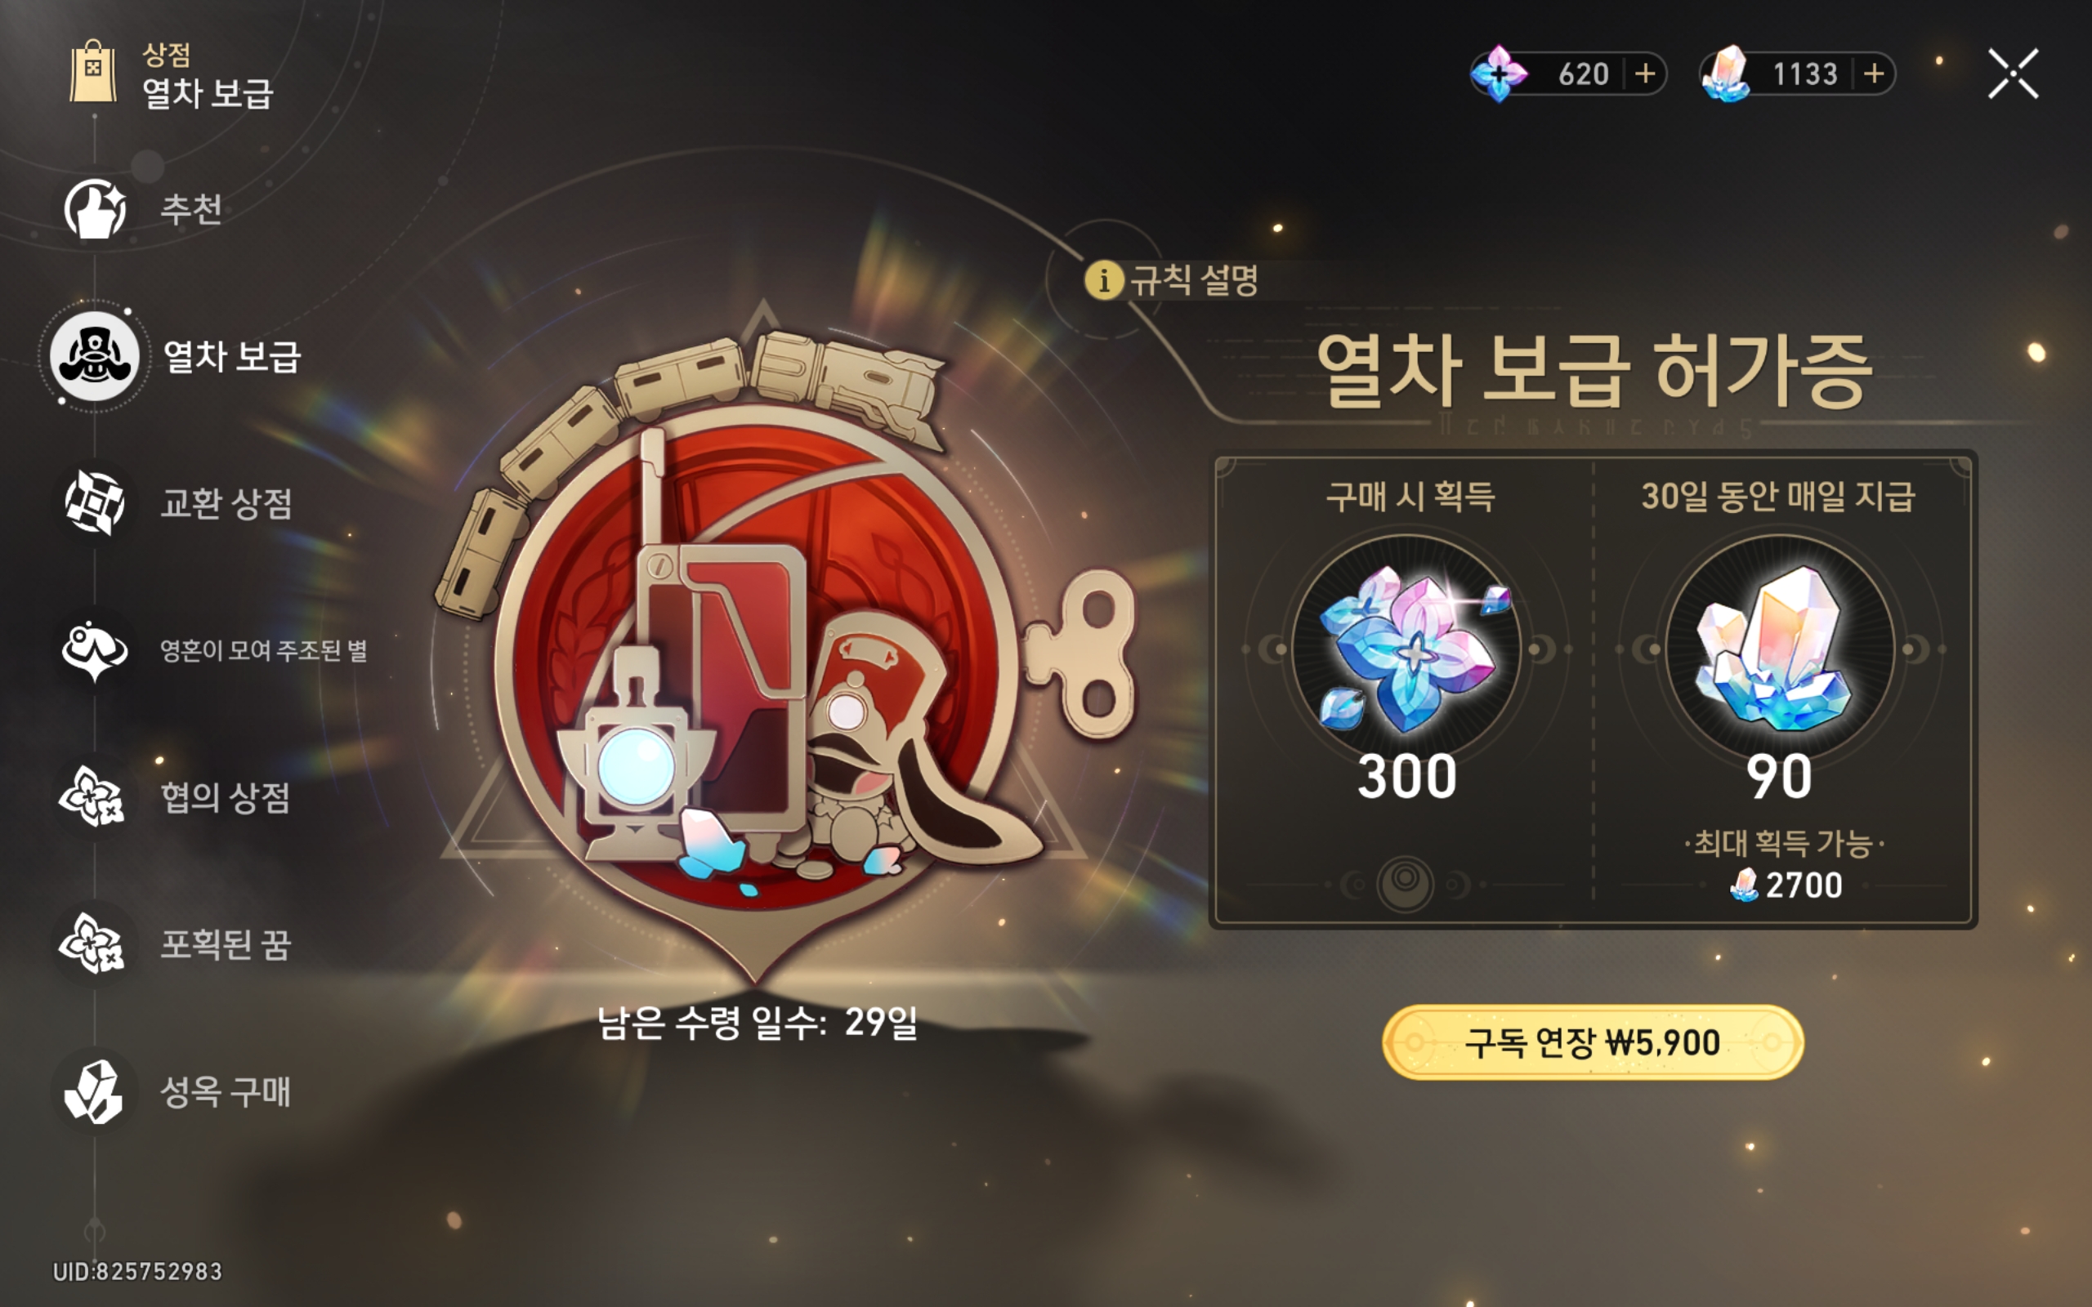2092x1307 pixels.
Task: Switch to the 교환 상점 tab
Action: pos(226,503)
